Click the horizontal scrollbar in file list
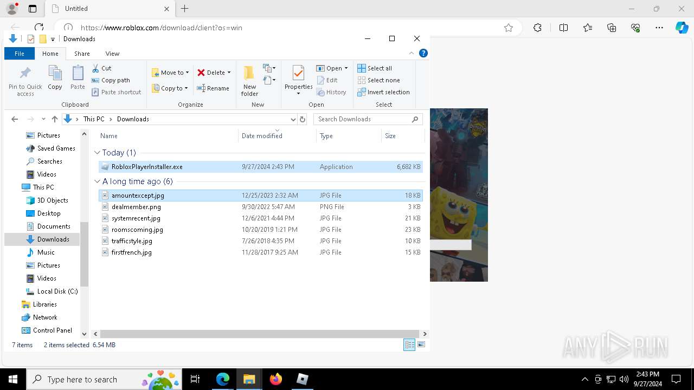 260,334
